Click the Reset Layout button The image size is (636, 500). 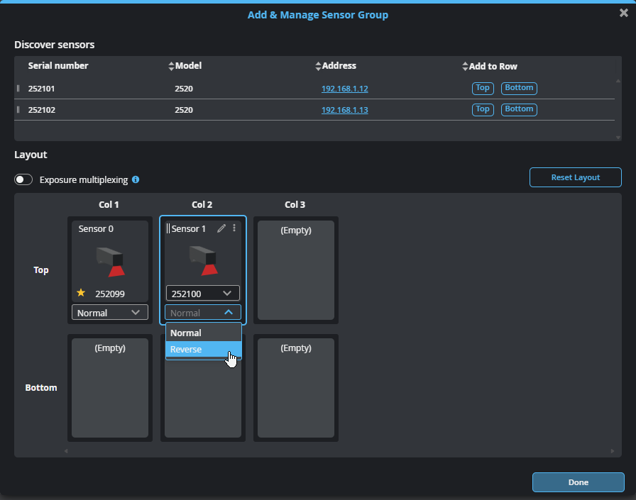(575, 177)
